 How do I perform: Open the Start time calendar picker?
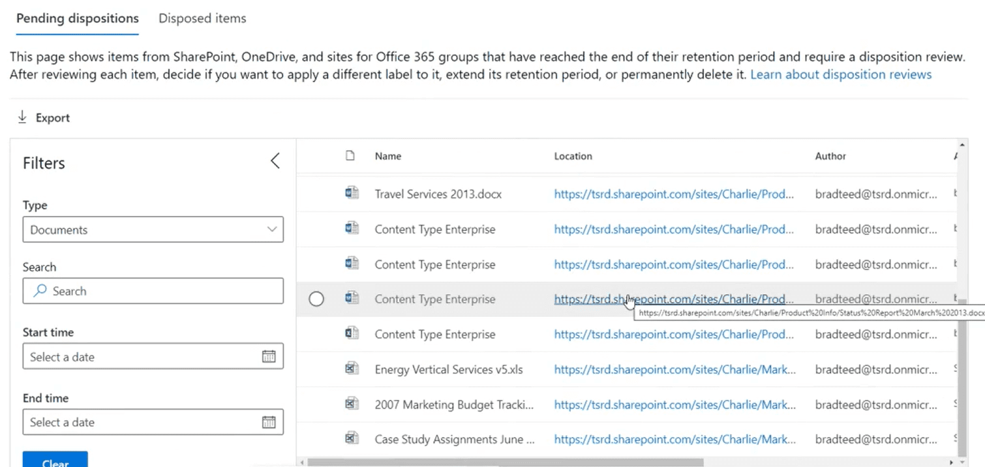[269, 356]
